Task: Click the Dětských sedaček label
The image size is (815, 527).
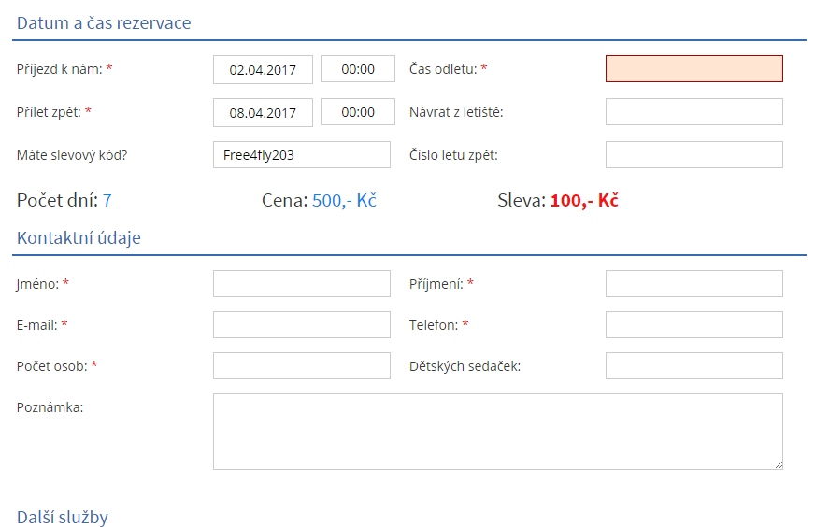Action: (x=465, y=366)
